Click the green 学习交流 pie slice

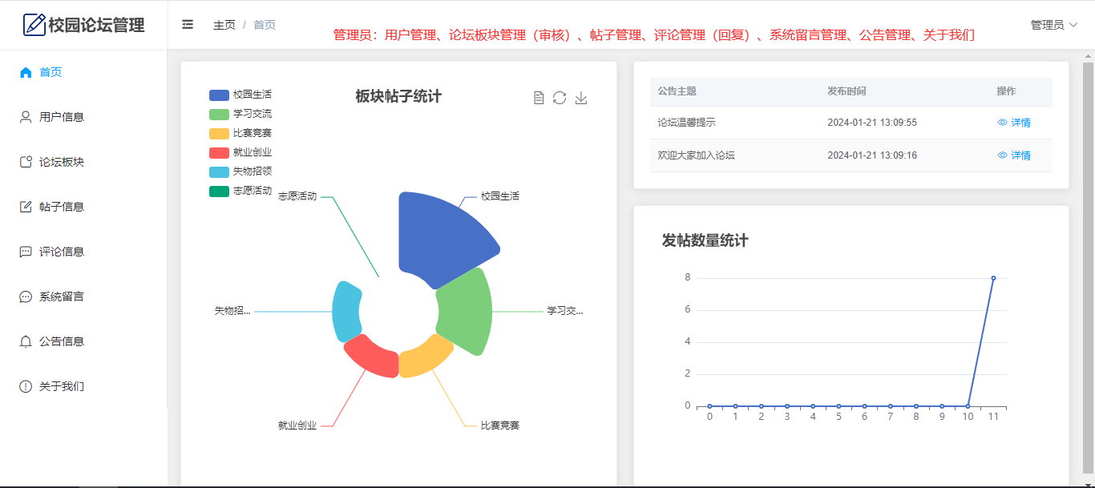(467, 311)
